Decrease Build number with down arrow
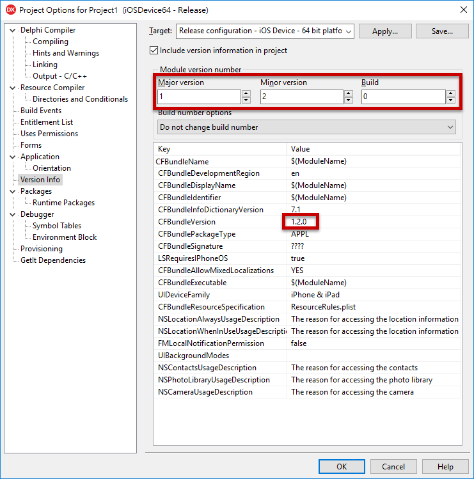The image size is (474, 479). pos(451,100)
